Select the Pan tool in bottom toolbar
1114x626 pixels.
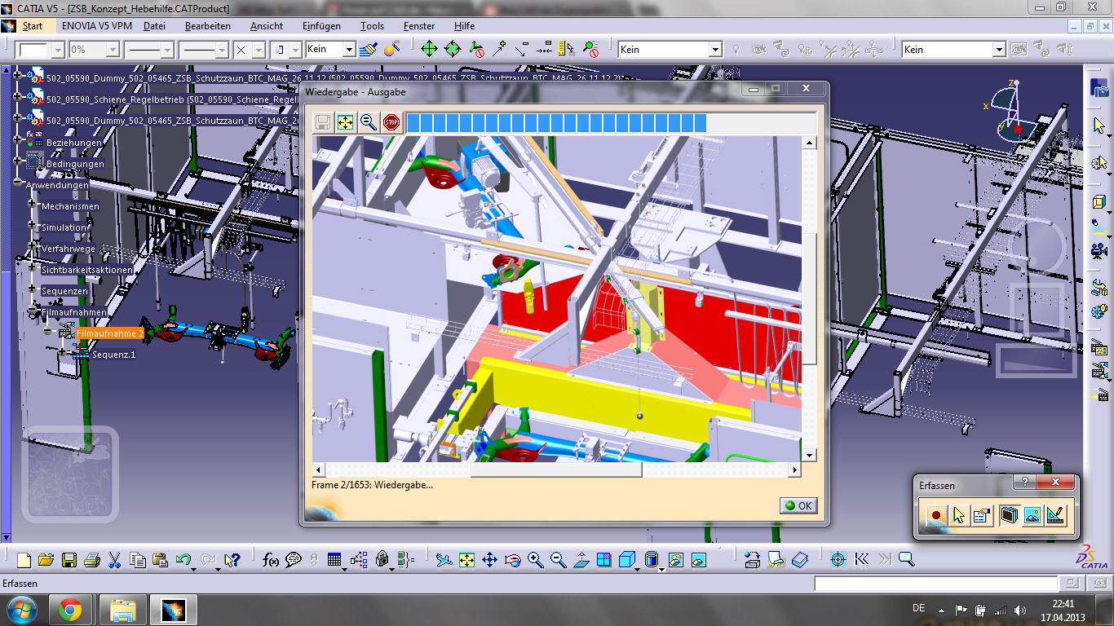click(489, 560)
